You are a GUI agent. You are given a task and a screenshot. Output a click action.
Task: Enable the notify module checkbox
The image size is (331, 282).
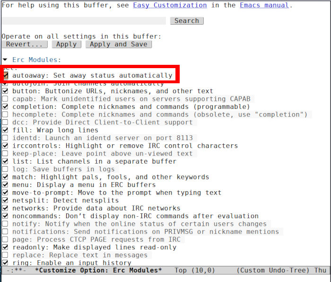[x=5, y=224]
